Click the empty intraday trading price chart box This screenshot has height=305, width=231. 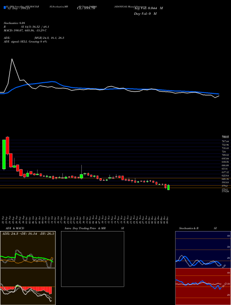[x=92, y=259]
